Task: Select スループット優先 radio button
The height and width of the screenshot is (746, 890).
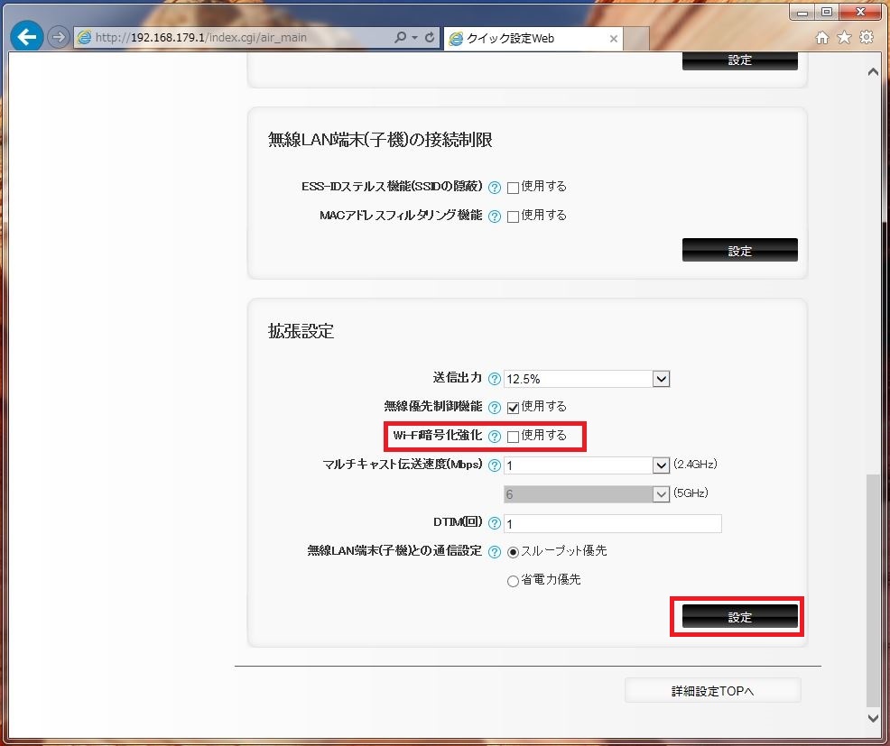Action: click(x=513, y=552)
